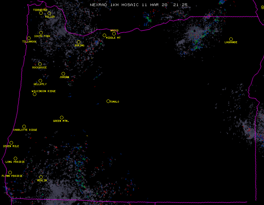Viewport: 264px width, 205px height.
Task: Click the Tumalo station circle marker
Action: [x=108, y=101]
